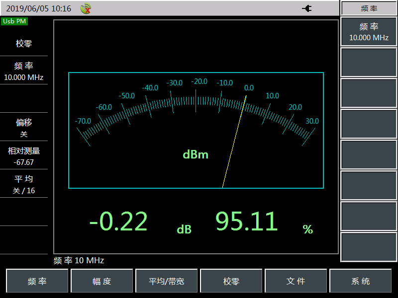This screenshot has width=398, height=298.
Task: Switch to the 幅度 amplitude menu
Action: coord(101,281)
